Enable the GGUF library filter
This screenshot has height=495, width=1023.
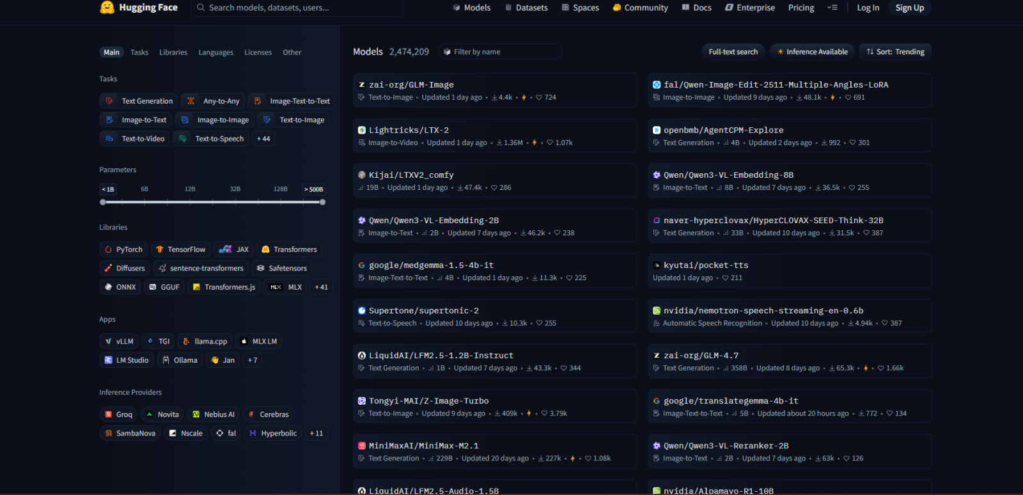(164, 287)
